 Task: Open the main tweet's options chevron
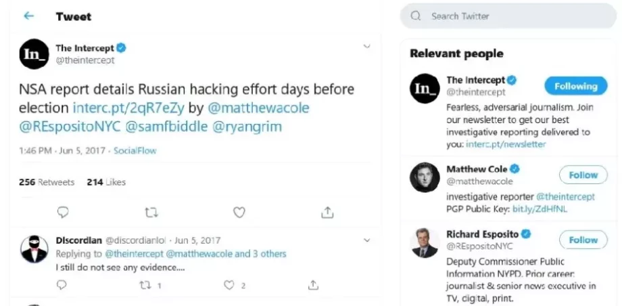[366, 47]
